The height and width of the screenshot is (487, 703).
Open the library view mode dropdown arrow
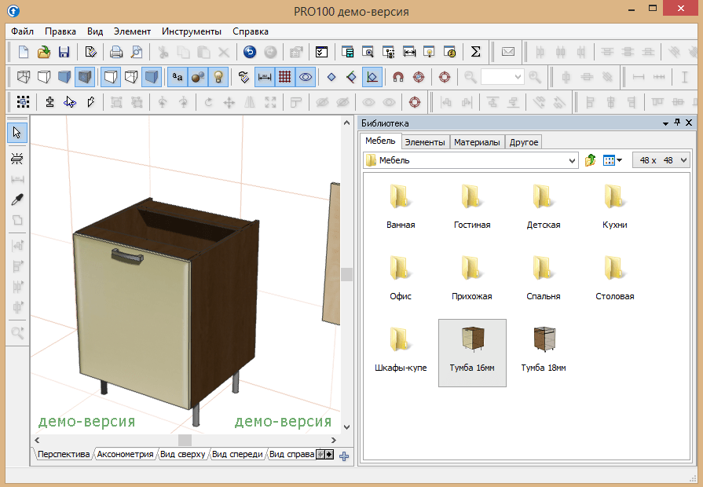coord(620,160)
